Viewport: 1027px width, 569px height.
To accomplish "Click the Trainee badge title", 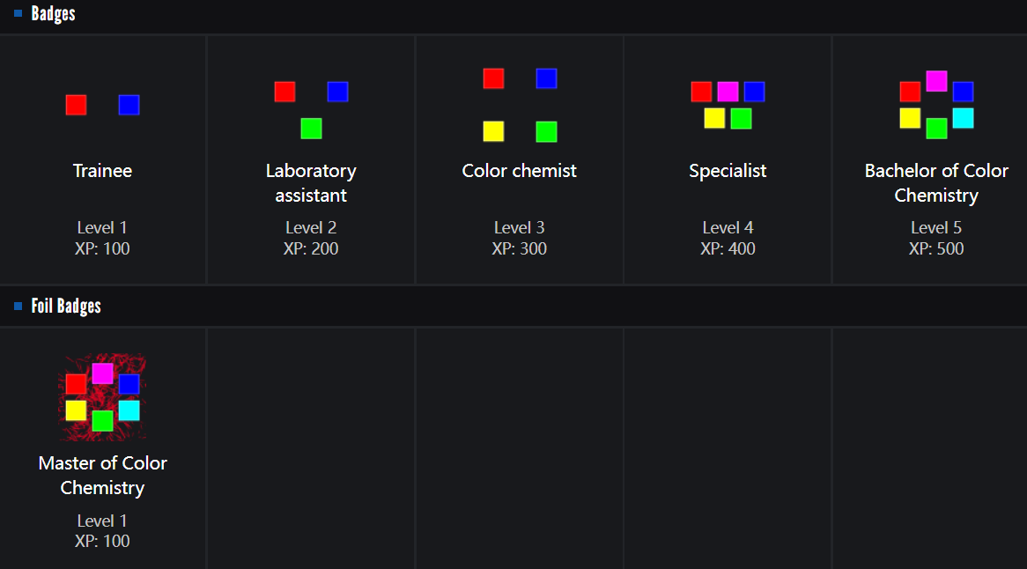I will 102,171.
